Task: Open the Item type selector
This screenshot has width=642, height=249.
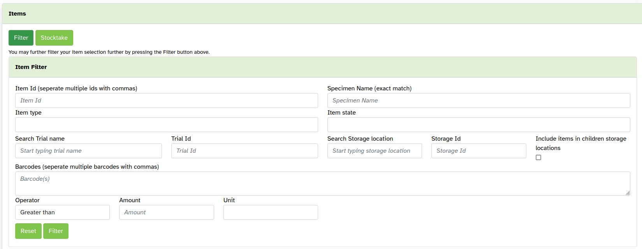Action: click(x=166, y=125)
